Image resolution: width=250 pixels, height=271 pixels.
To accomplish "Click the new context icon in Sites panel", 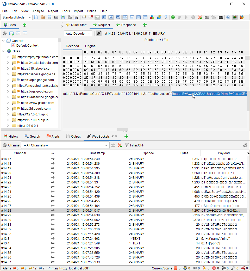I will (11, 33).
